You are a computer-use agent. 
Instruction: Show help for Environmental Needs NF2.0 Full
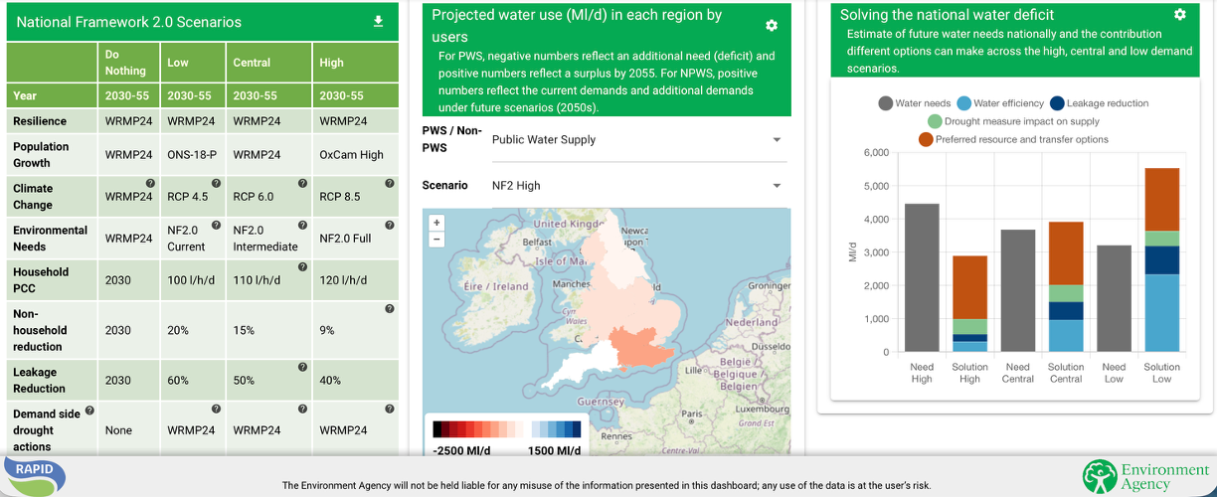click(389, 226)
